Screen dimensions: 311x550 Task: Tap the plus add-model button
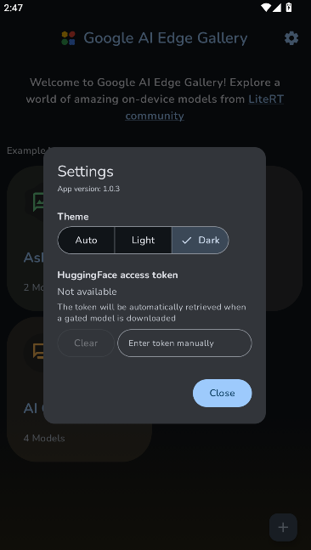point(283,527)
